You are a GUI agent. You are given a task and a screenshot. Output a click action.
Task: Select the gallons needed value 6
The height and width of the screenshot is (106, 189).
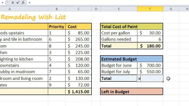point(150,39)
